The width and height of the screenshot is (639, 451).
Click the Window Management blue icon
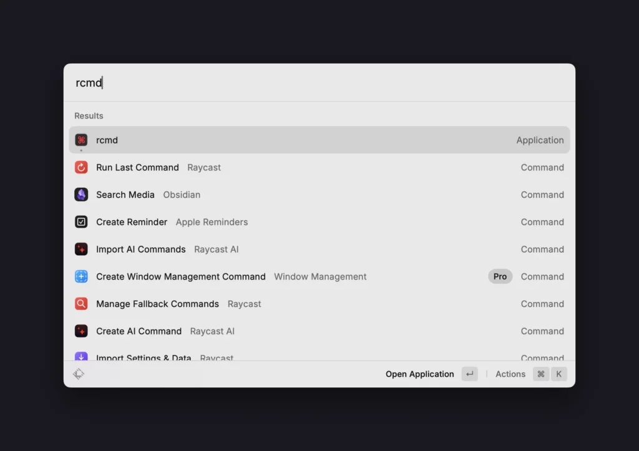81,276
